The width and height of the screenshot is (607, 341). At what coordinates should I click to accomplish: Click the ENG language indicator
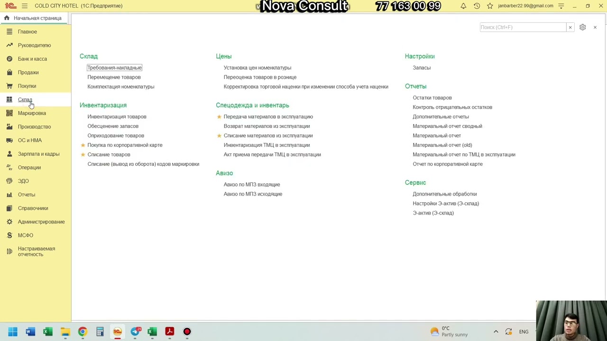[524, 332]
